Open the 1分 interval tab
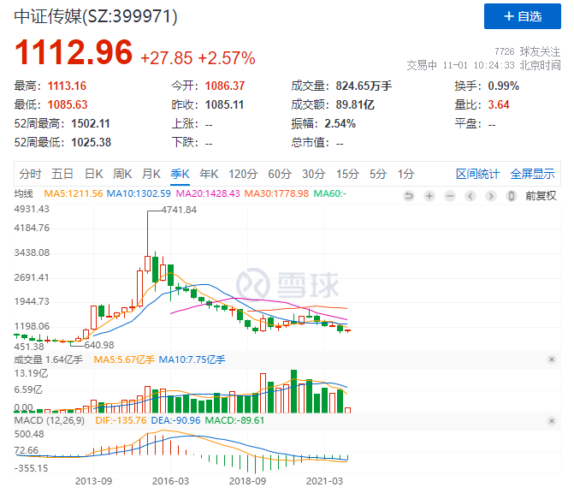This screenshot has height=493, width=574. pyautogui.click(x=406, y=174)
